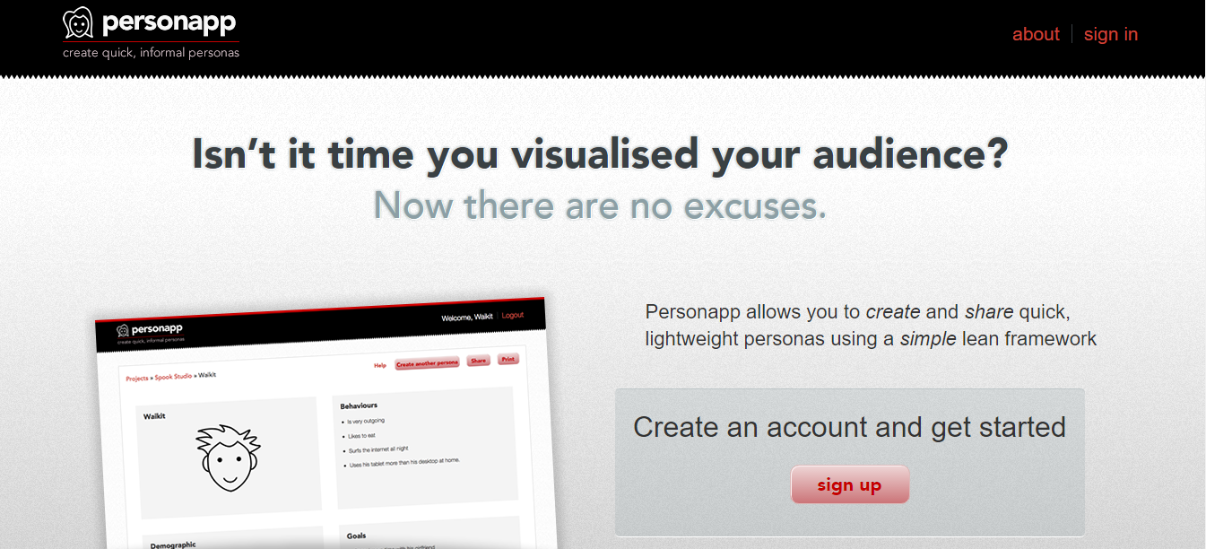Click the red sign up button
The height and width of the screenshot is (549, 1206).
point(850,484)
